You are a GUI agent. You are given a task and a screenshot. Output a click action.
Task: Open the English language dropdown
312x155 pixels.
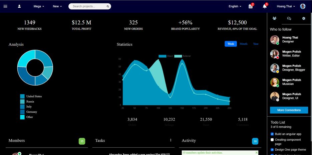click(235, 6)
